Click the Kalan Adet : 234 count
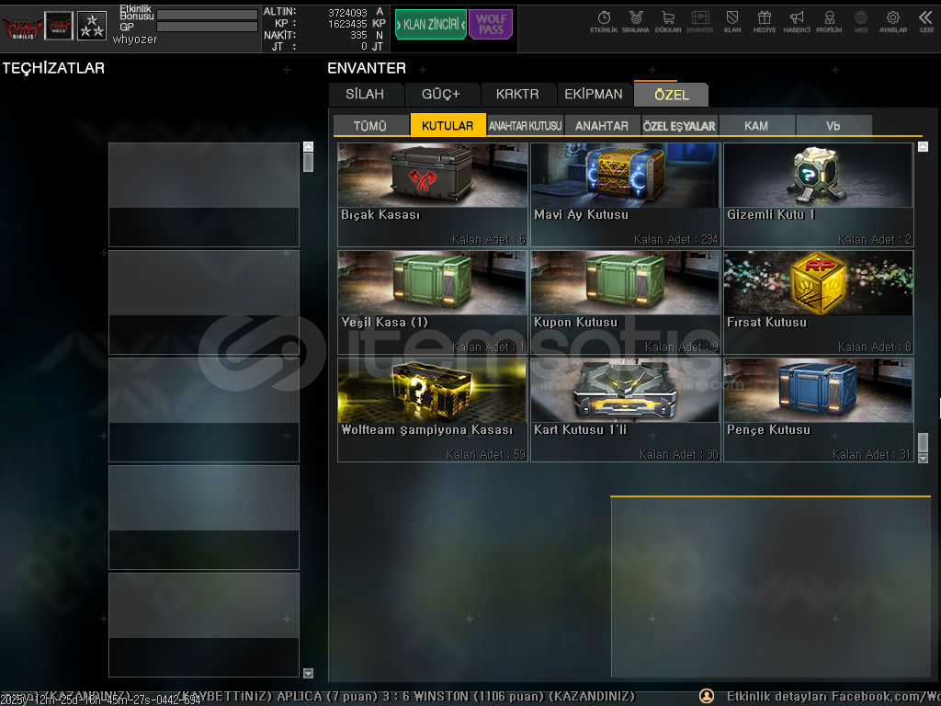941x706 pixels. pyautogui.click(x=675, y=240)
